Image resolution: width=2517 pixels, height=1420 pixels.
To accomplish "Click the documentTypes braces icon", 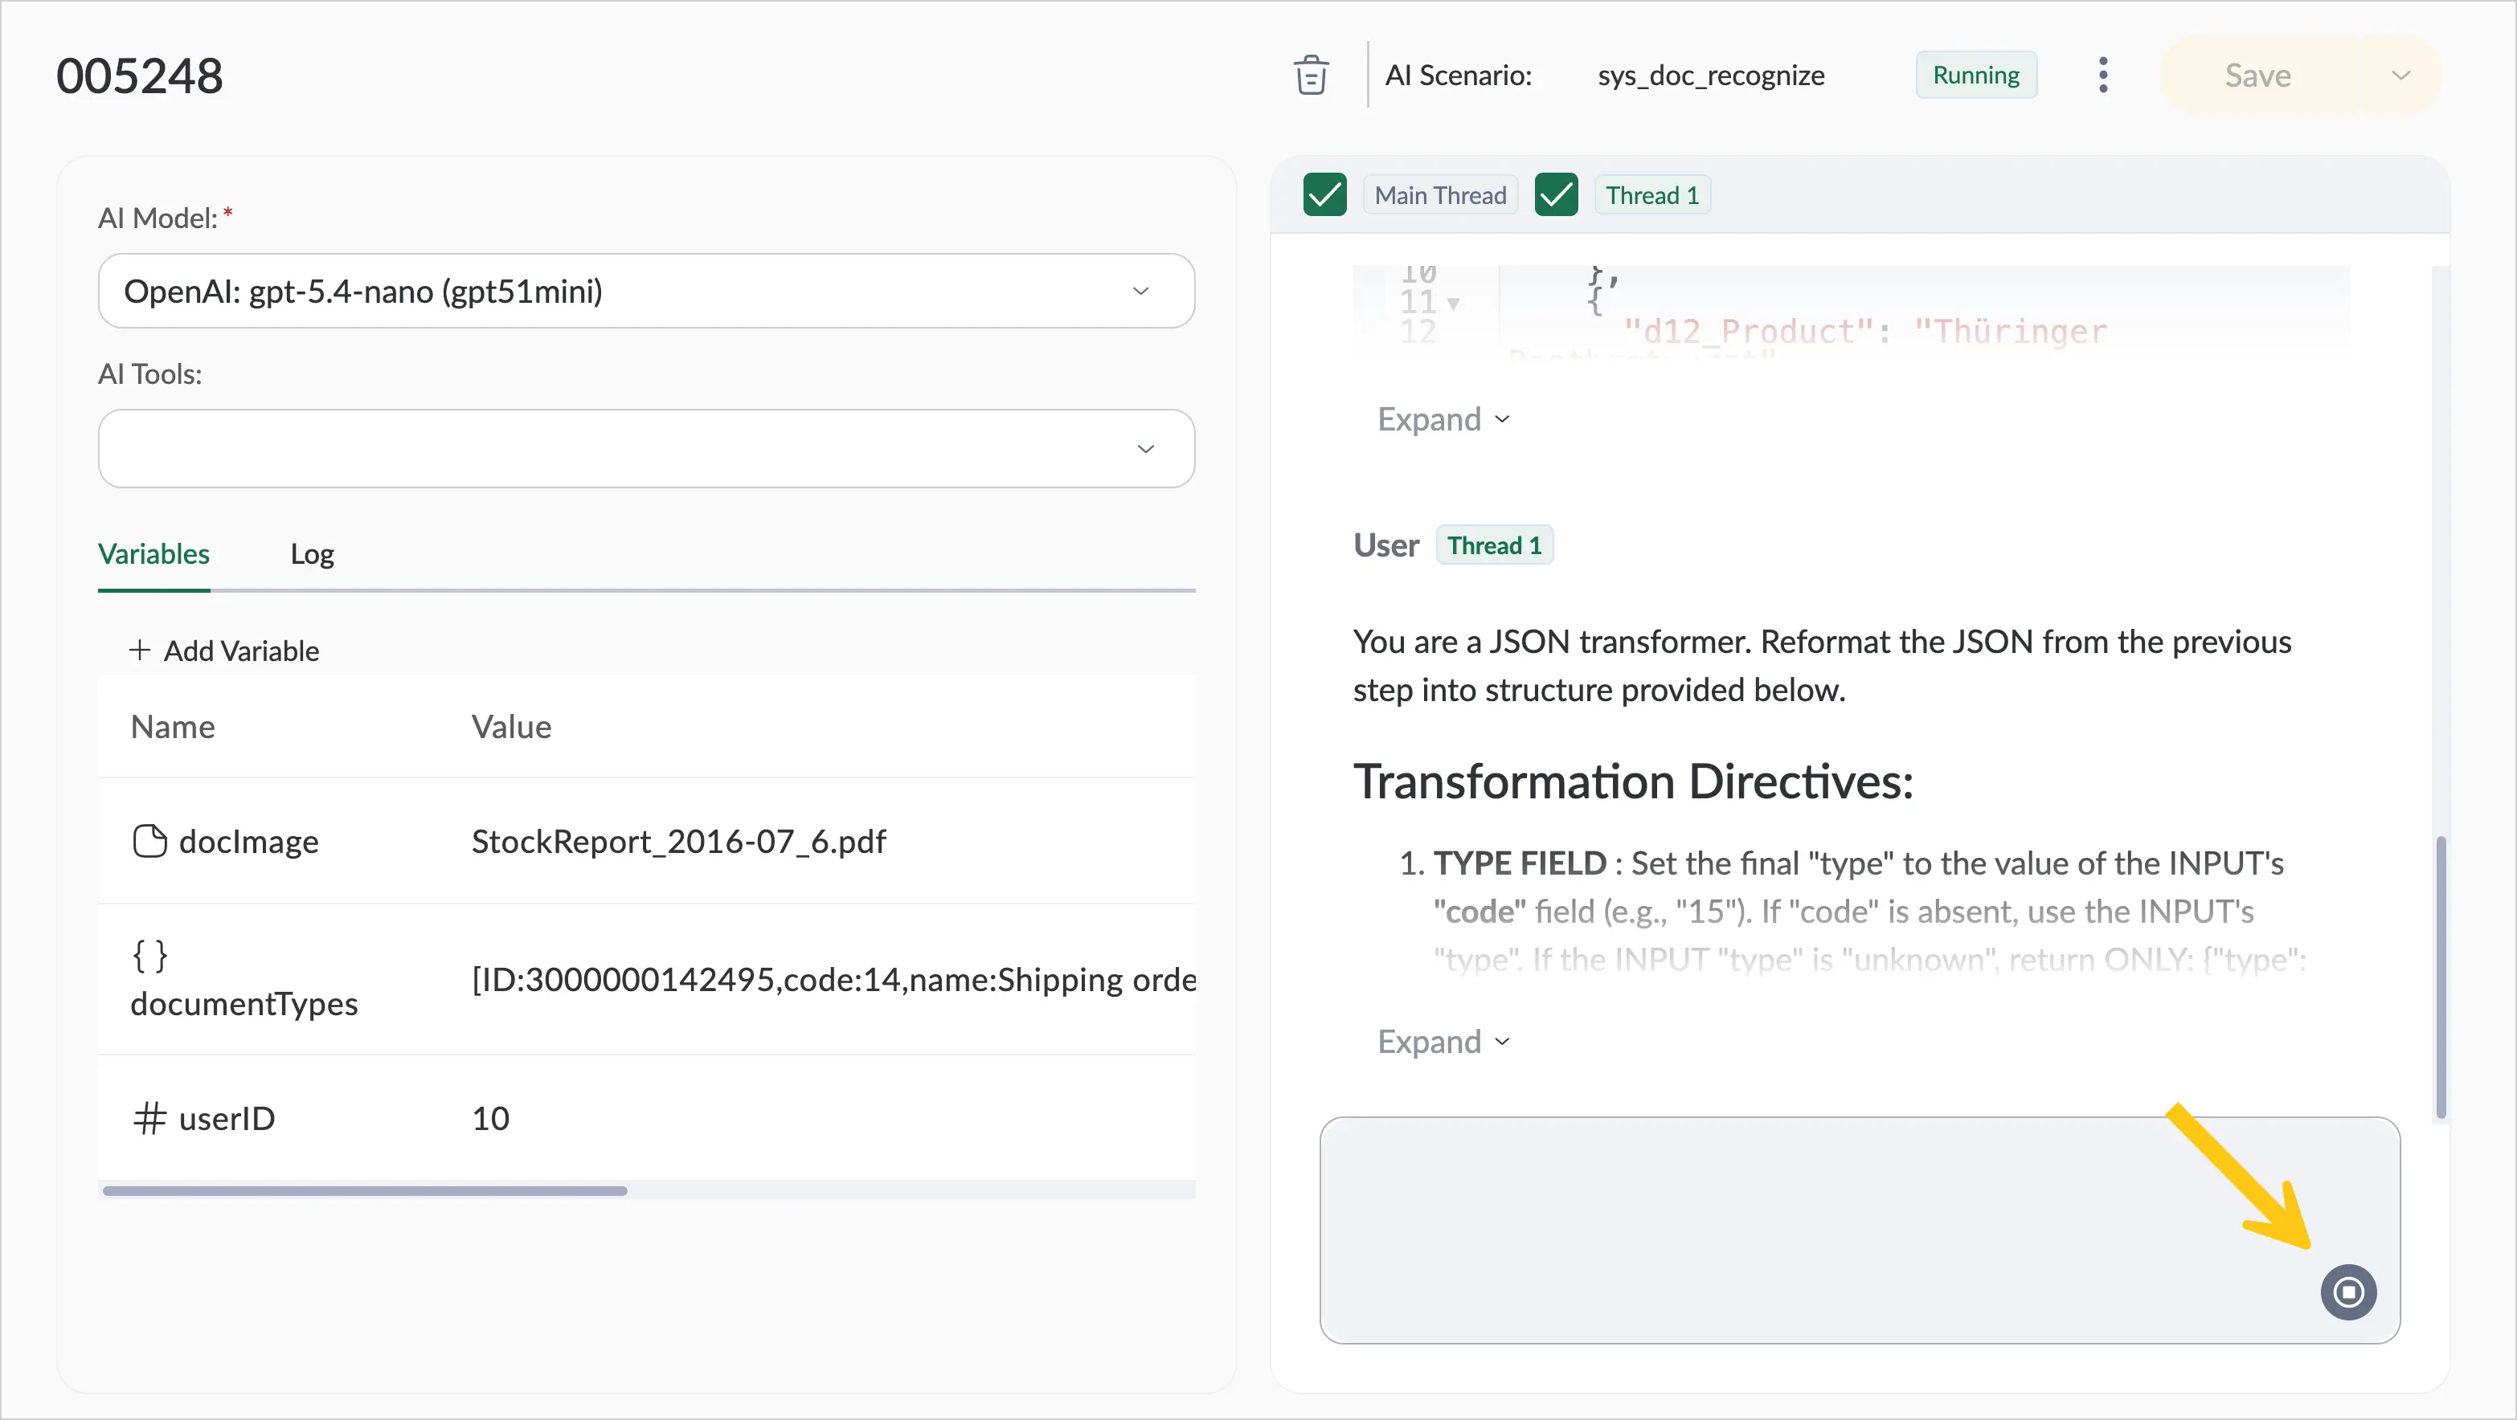I will (x=149, y=955).
